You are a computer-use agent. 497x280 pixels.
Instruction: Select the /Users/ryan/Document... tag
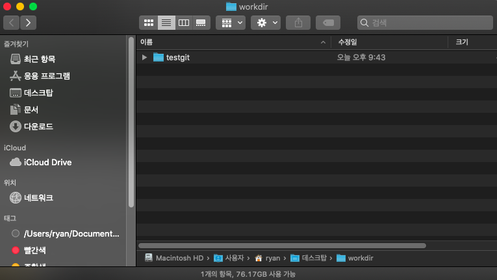click(66, 233)
